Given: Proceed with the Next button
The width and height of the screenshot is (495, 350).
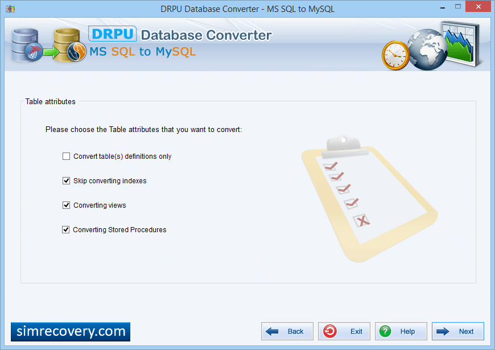Looking at the screenshot, I should click(x=458, y=331).
